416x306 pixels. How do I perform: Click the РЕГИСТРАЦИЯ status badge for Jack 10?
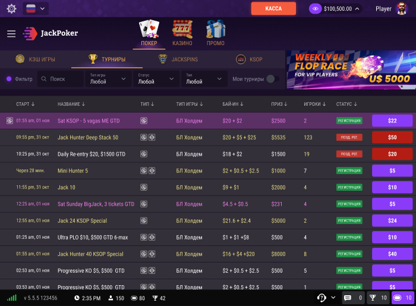point(349,188)
